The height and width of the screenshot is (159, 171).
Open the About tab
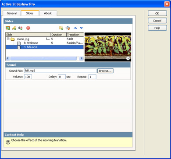pos(48,13)
